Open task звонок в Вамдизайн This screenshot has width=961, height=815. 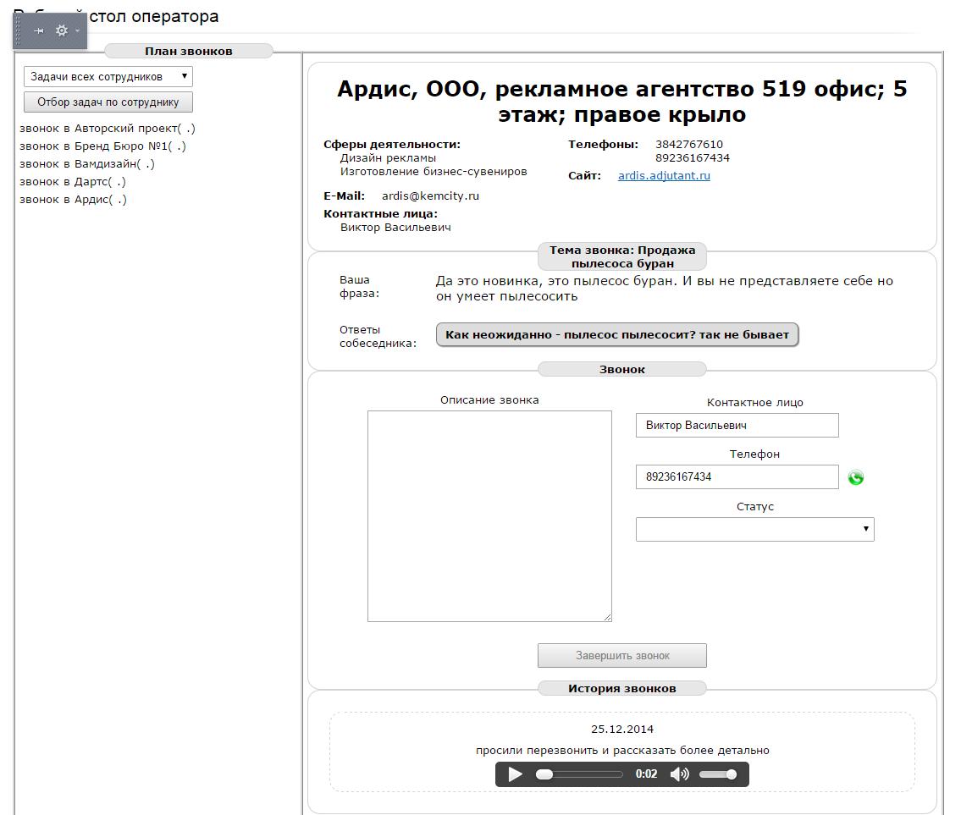(x=86, y=164)
